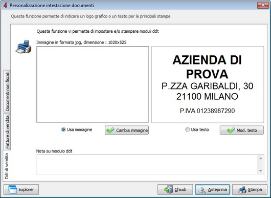Screen dimensions: 271x198
Task: Click the 'Nota su modulo ddt' label
Action: pos(54,151)
